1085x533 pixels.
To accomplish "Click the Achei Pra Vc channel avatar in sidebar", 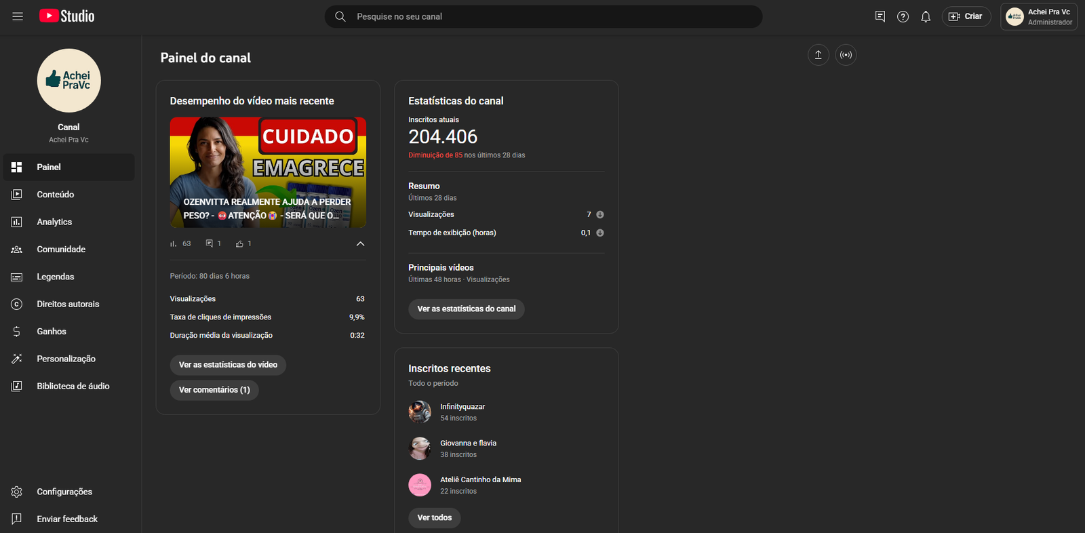I will 68,81.
